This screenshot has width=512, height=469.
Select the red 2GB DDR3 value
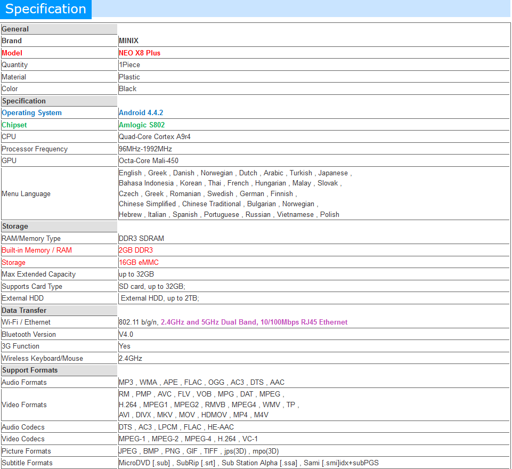[136, 250]
